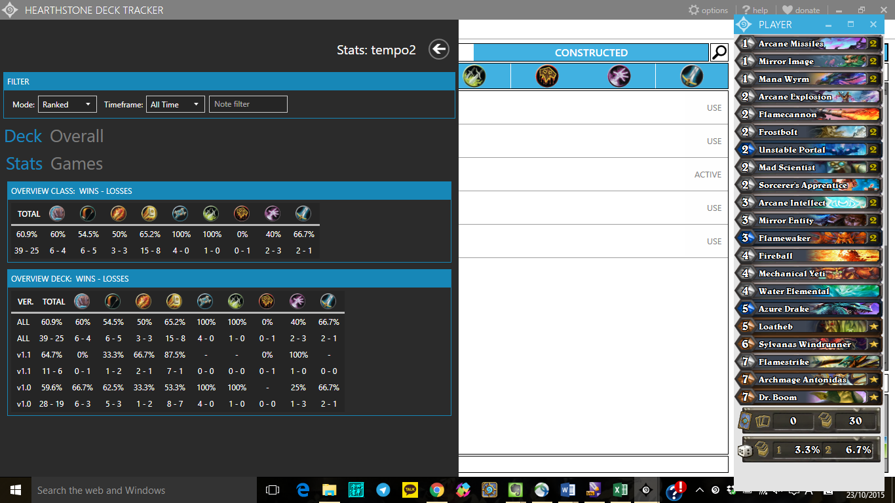Expand the Timeframe dropdown set to All Time
Image resolution: width=895 pixels, height=503 pixels.
176,104
